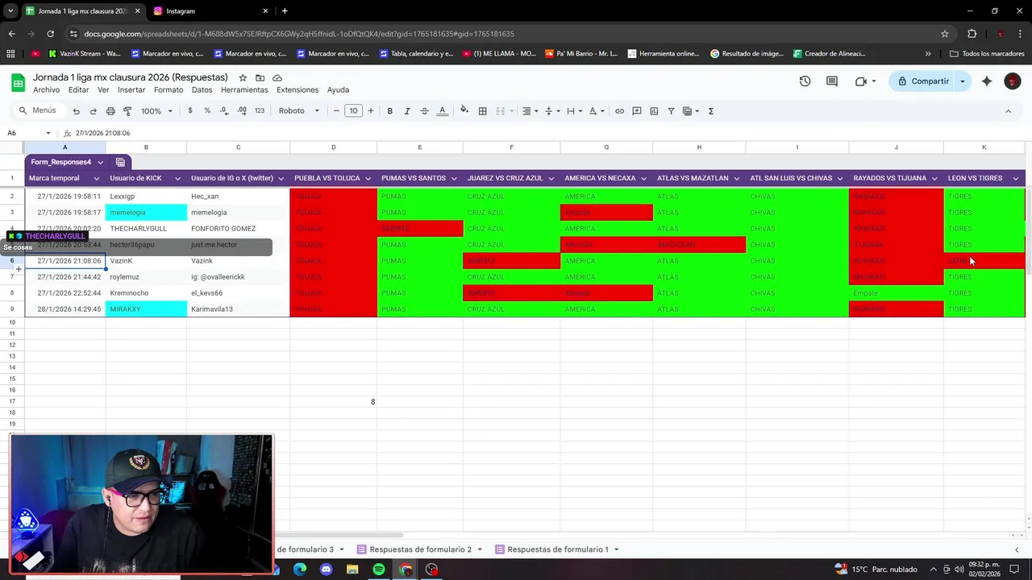
Task: Open Spotify from the Windows taskbar
Action: 379,570
